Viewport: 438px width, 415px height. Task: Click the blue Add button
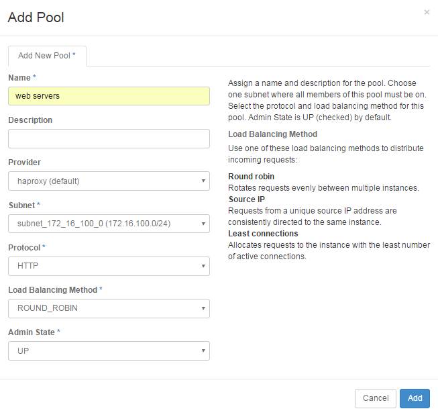[415, 398]
